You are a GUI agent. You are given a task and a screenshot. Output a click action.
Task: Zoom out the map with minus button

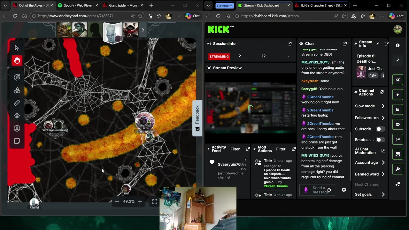click(117, 202)
